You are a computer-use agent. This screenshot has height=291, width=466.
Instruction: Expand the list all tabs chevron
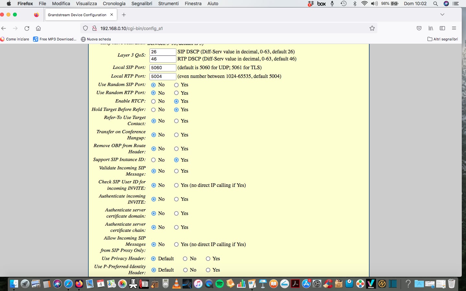[442, 15]
